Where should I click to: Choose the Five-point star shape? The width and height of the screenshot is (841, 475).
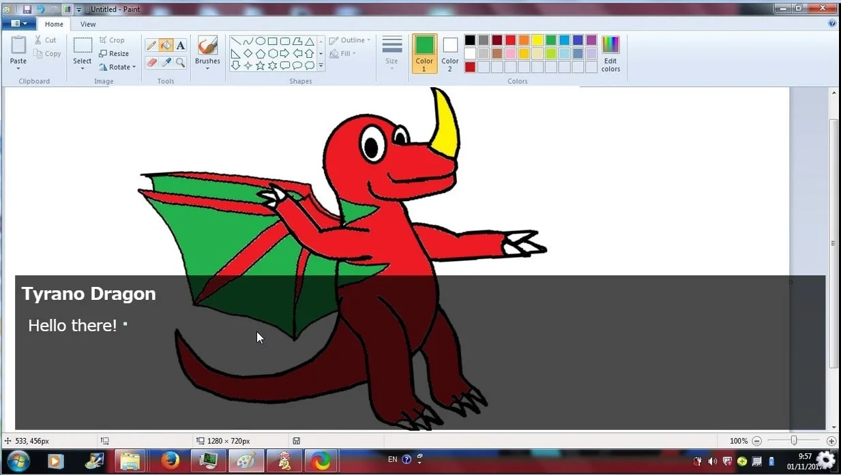click(x=260, y=65)
